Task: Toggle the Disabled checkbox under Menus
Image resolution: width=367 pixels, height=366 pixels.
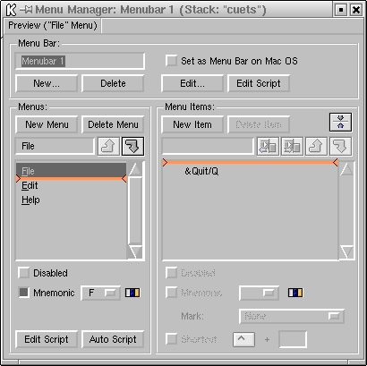Action: [24, 273]
